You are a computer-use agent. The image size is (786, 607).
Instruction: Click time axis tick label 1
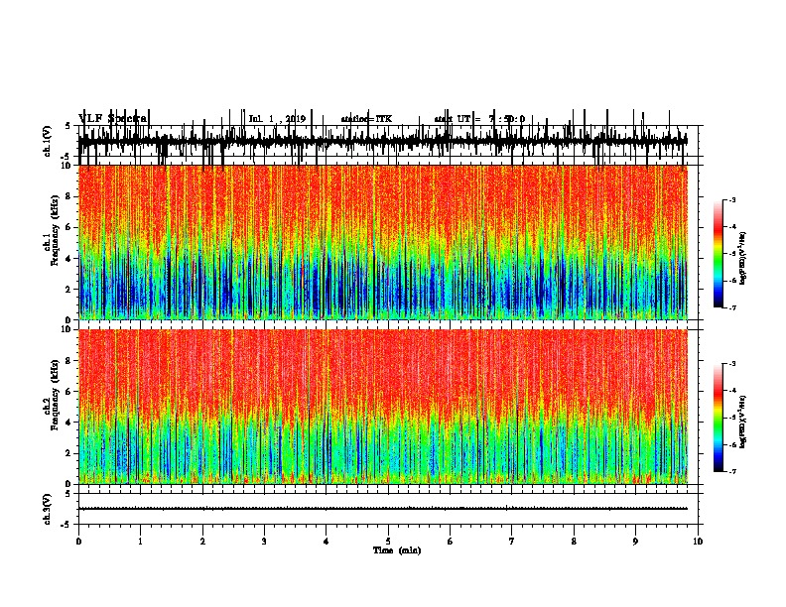pyautogui.click(x=140, y=542)
